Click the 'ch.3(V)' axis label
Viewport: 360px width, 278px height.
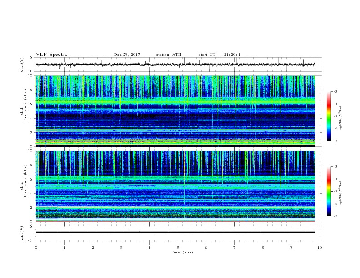point(22,233)
